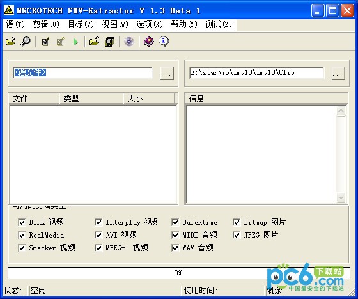Open target folder toolbar icon
This screenshot has width=358, height=299.
(95, 42)
